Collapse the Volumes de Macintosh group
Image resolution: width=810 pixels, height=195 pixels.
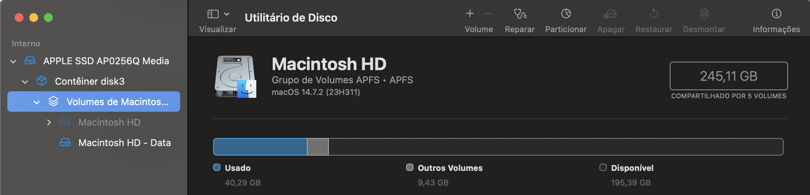37,102
